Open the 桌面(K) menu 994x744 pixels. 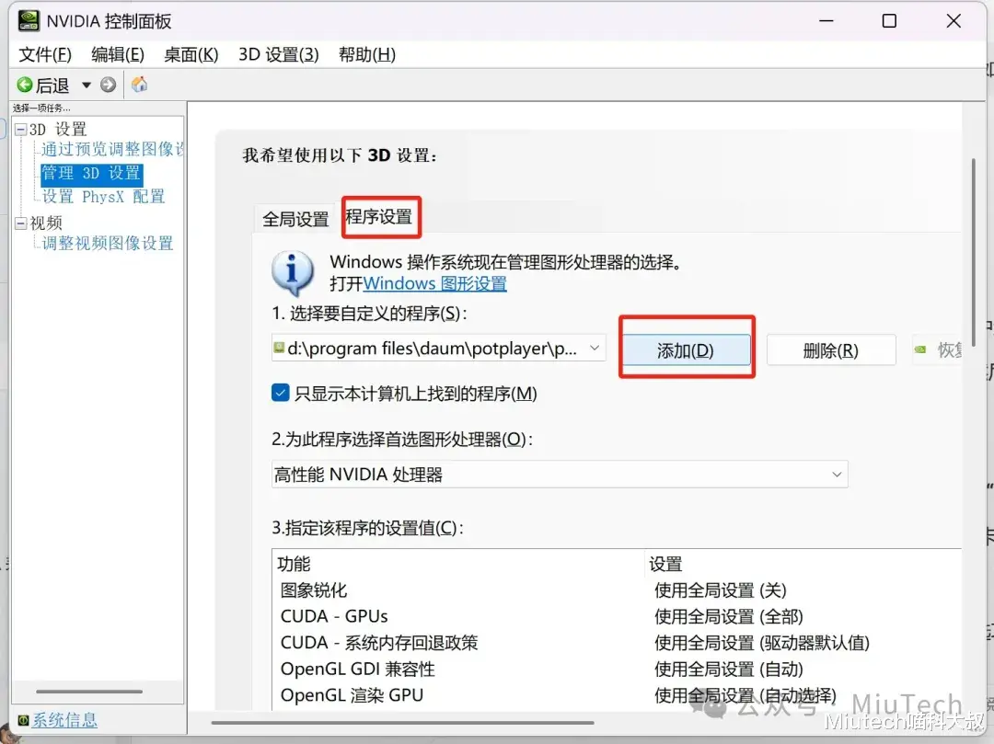[191, 54]
